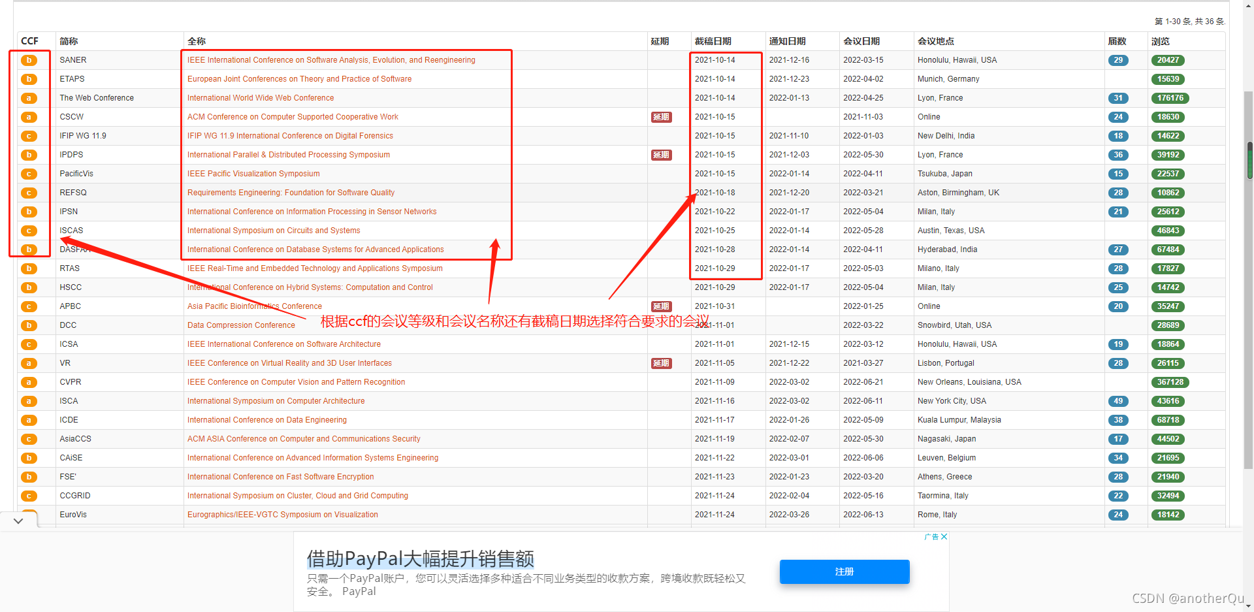Sort by the 截稿日期 column header

pos(713,41)
